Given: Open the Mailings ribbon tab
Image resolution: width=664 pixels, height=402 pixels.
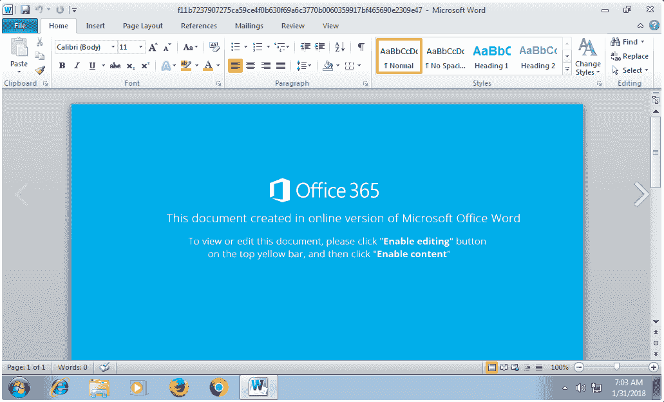Looking at the screenshot, I should click(x=249, y=26).
